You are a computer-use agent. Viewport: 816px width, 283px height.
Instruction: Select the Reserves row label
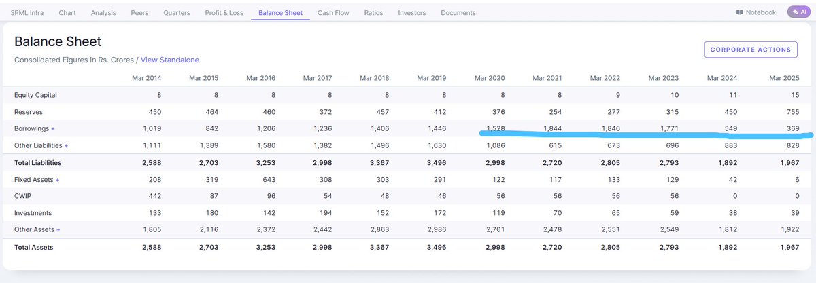27,111
